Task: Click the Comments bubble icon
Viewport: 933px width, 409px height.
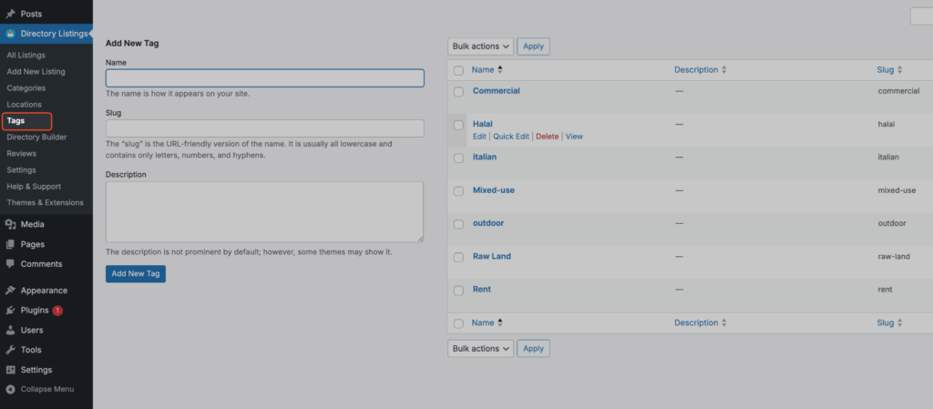Action: click(x=10, y=264)
